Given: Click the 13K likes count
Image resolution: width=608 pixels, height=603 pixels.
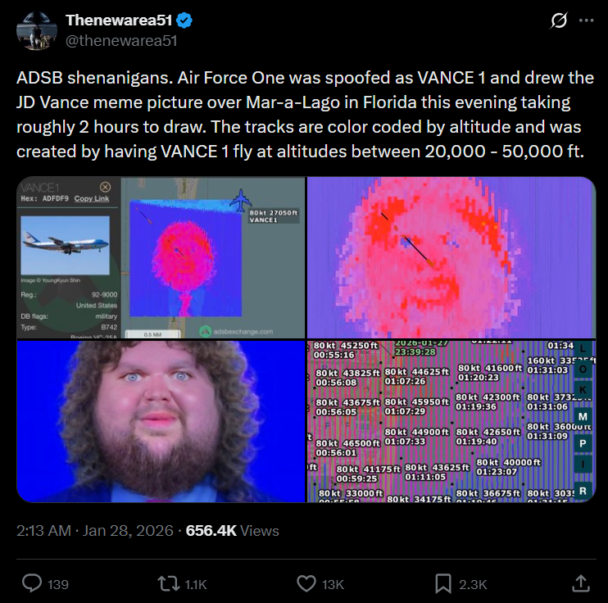Looking at the screenshot, I should (333, 584).
